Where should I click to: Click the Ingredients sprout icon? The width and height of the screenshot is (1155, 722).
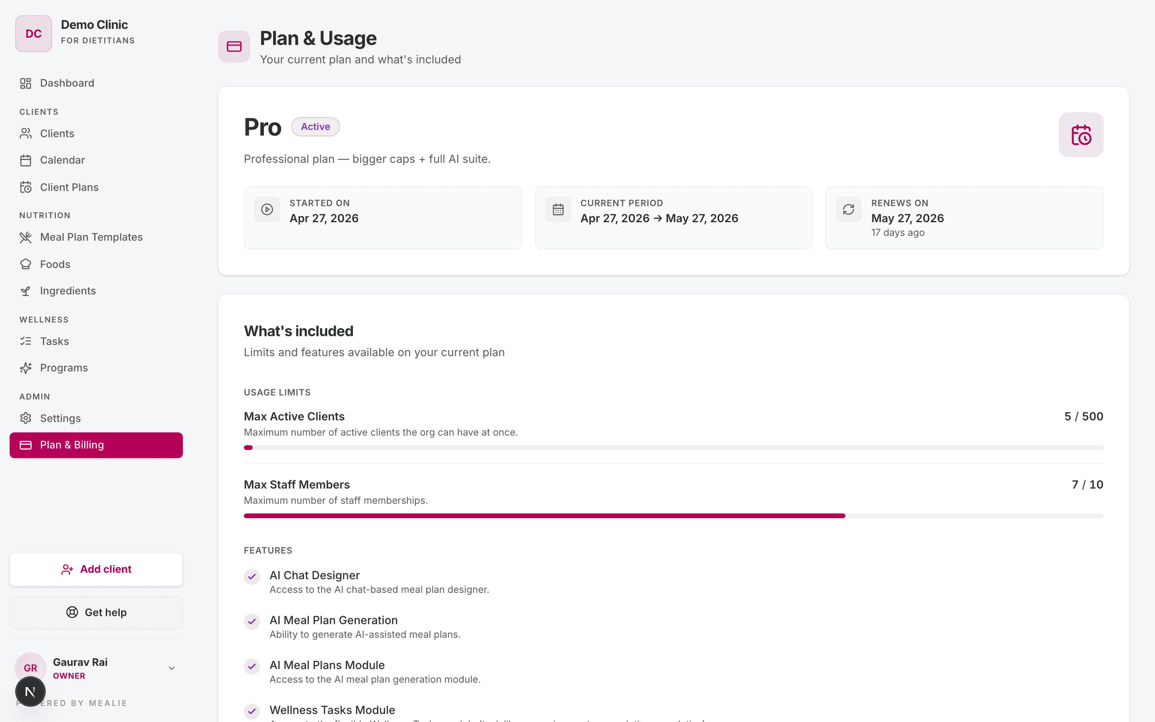click(26, 291)
